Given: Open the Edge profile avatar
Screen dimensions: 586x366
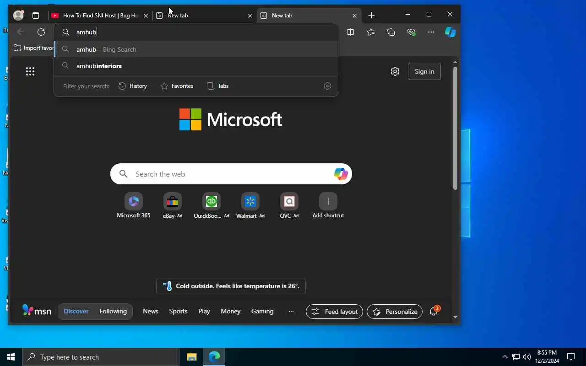Looking at the screenshot, I should [x=18, y=15].
